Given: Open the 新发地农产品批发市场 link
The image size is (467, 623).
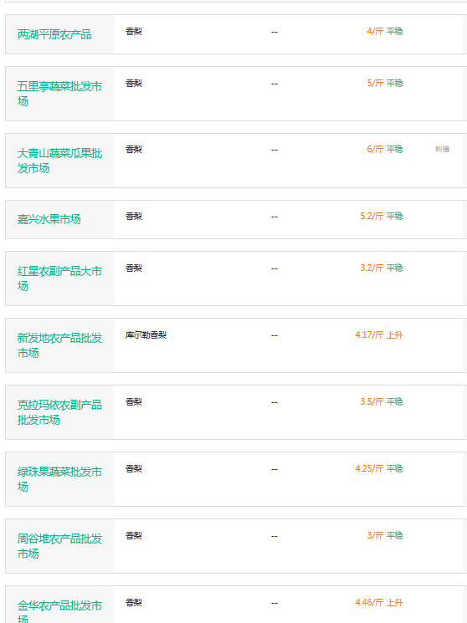Looking at the screenshot, I should [x=59, y=345].
